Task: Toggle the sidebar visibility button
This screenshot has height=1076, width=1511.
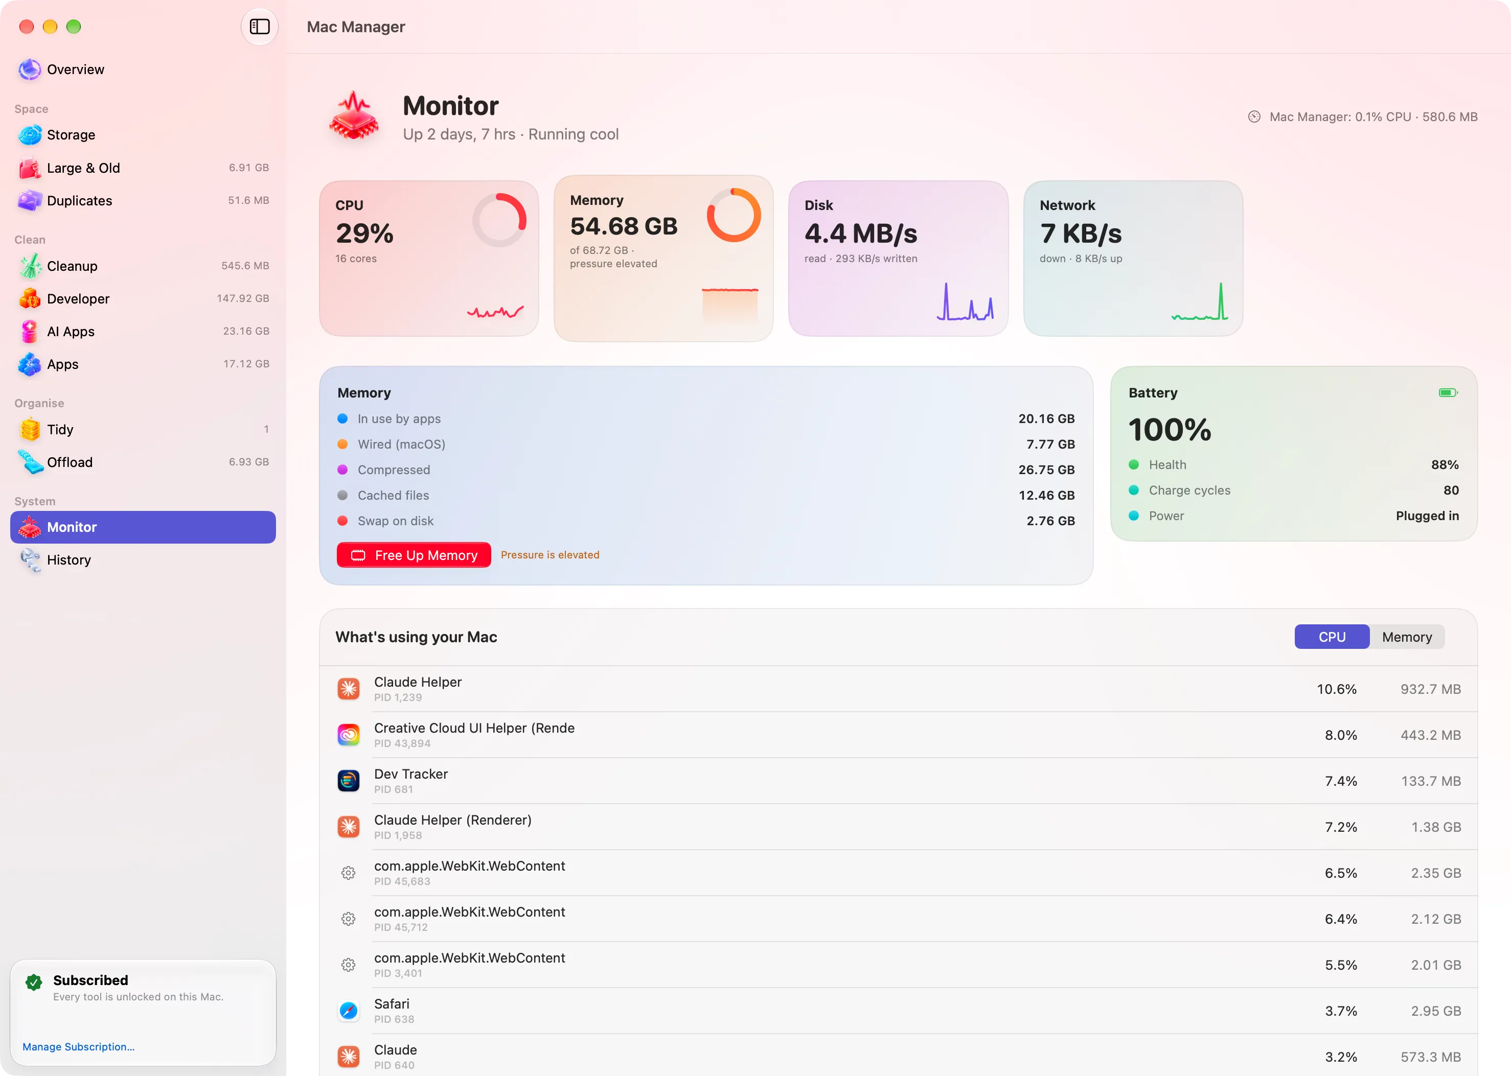Action: click(x=259, y=27)
